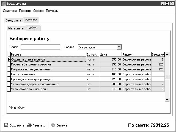176x132 pixels.
Task: Click price cell 550.00
Action: coord(111,59)
